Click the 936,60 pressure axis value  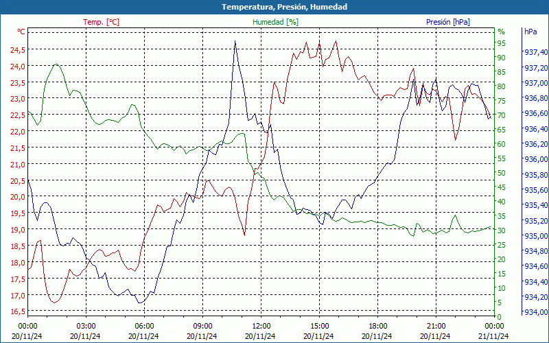(x=536, y=114)
